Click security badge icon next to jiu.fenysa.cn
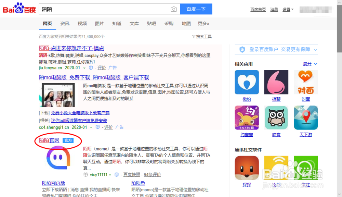Screen dimensions: 342x197 coord(91,68)
